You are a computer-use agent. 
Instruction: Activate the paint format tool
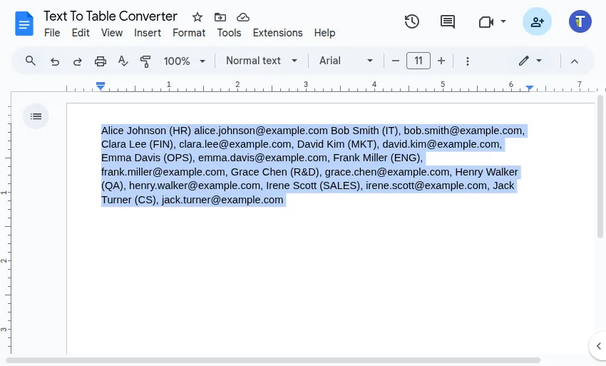[145, 61]
